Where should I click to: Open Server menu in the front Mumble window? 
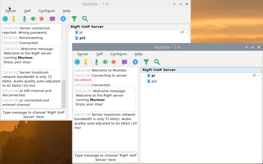pos(83,54)
